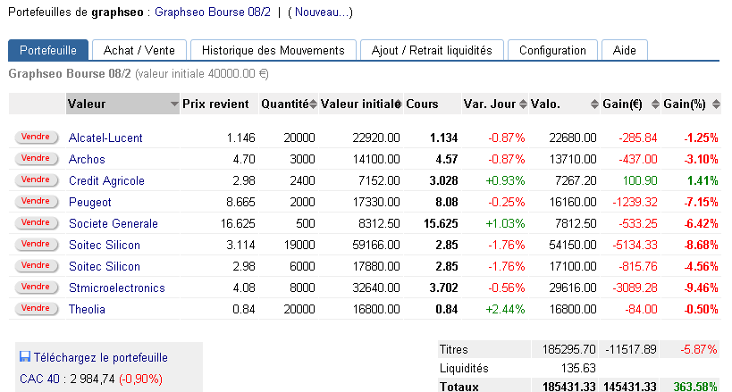
Task: Sell the Theolia holding
Action: (35, 309)
